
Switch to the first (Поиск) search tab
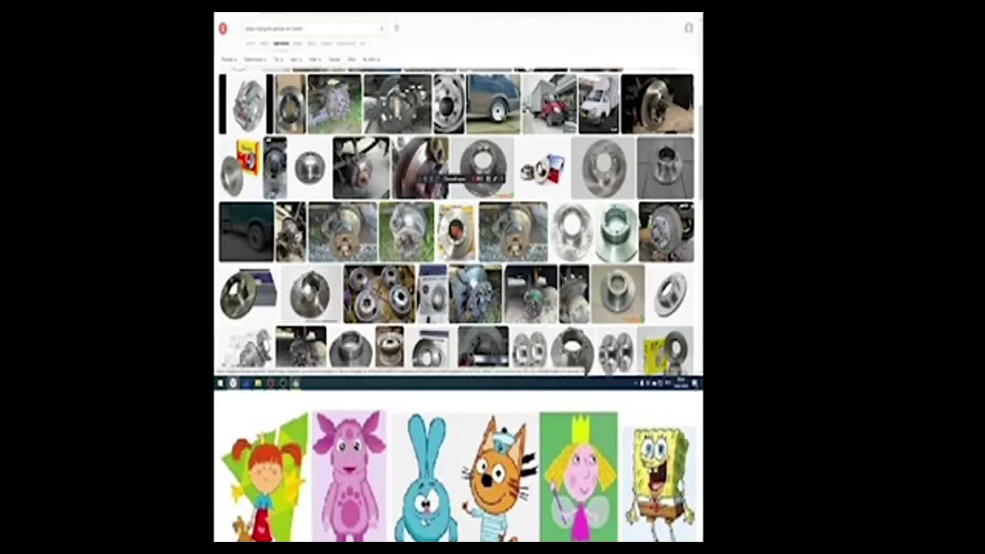pos(250,44)
